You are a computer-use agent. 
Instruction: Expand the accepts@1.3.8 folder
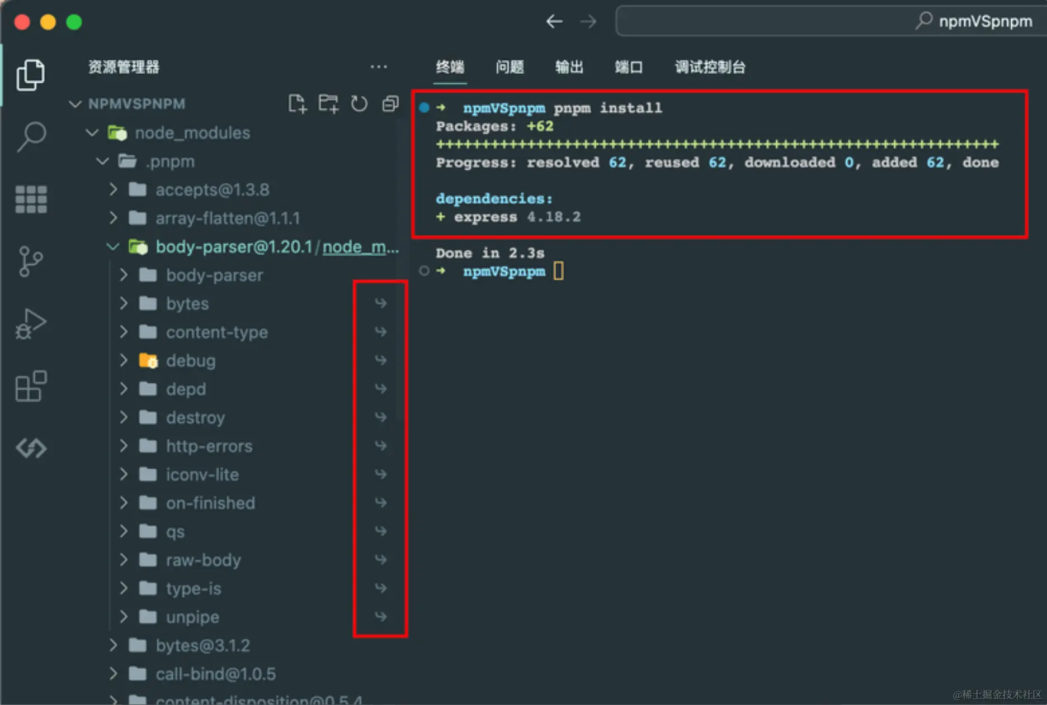114,189
